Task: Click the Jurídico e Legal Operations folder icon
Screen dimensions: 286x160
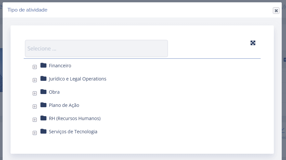Action: (x=43, y=79)
